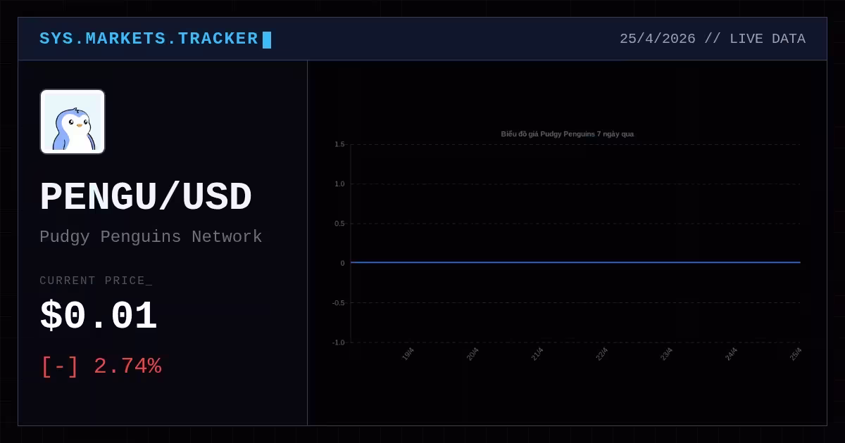The width and height of the screenshot is (845, 443).
Task: Click the 1.5 y-axis label
Action: coord(339,144)
